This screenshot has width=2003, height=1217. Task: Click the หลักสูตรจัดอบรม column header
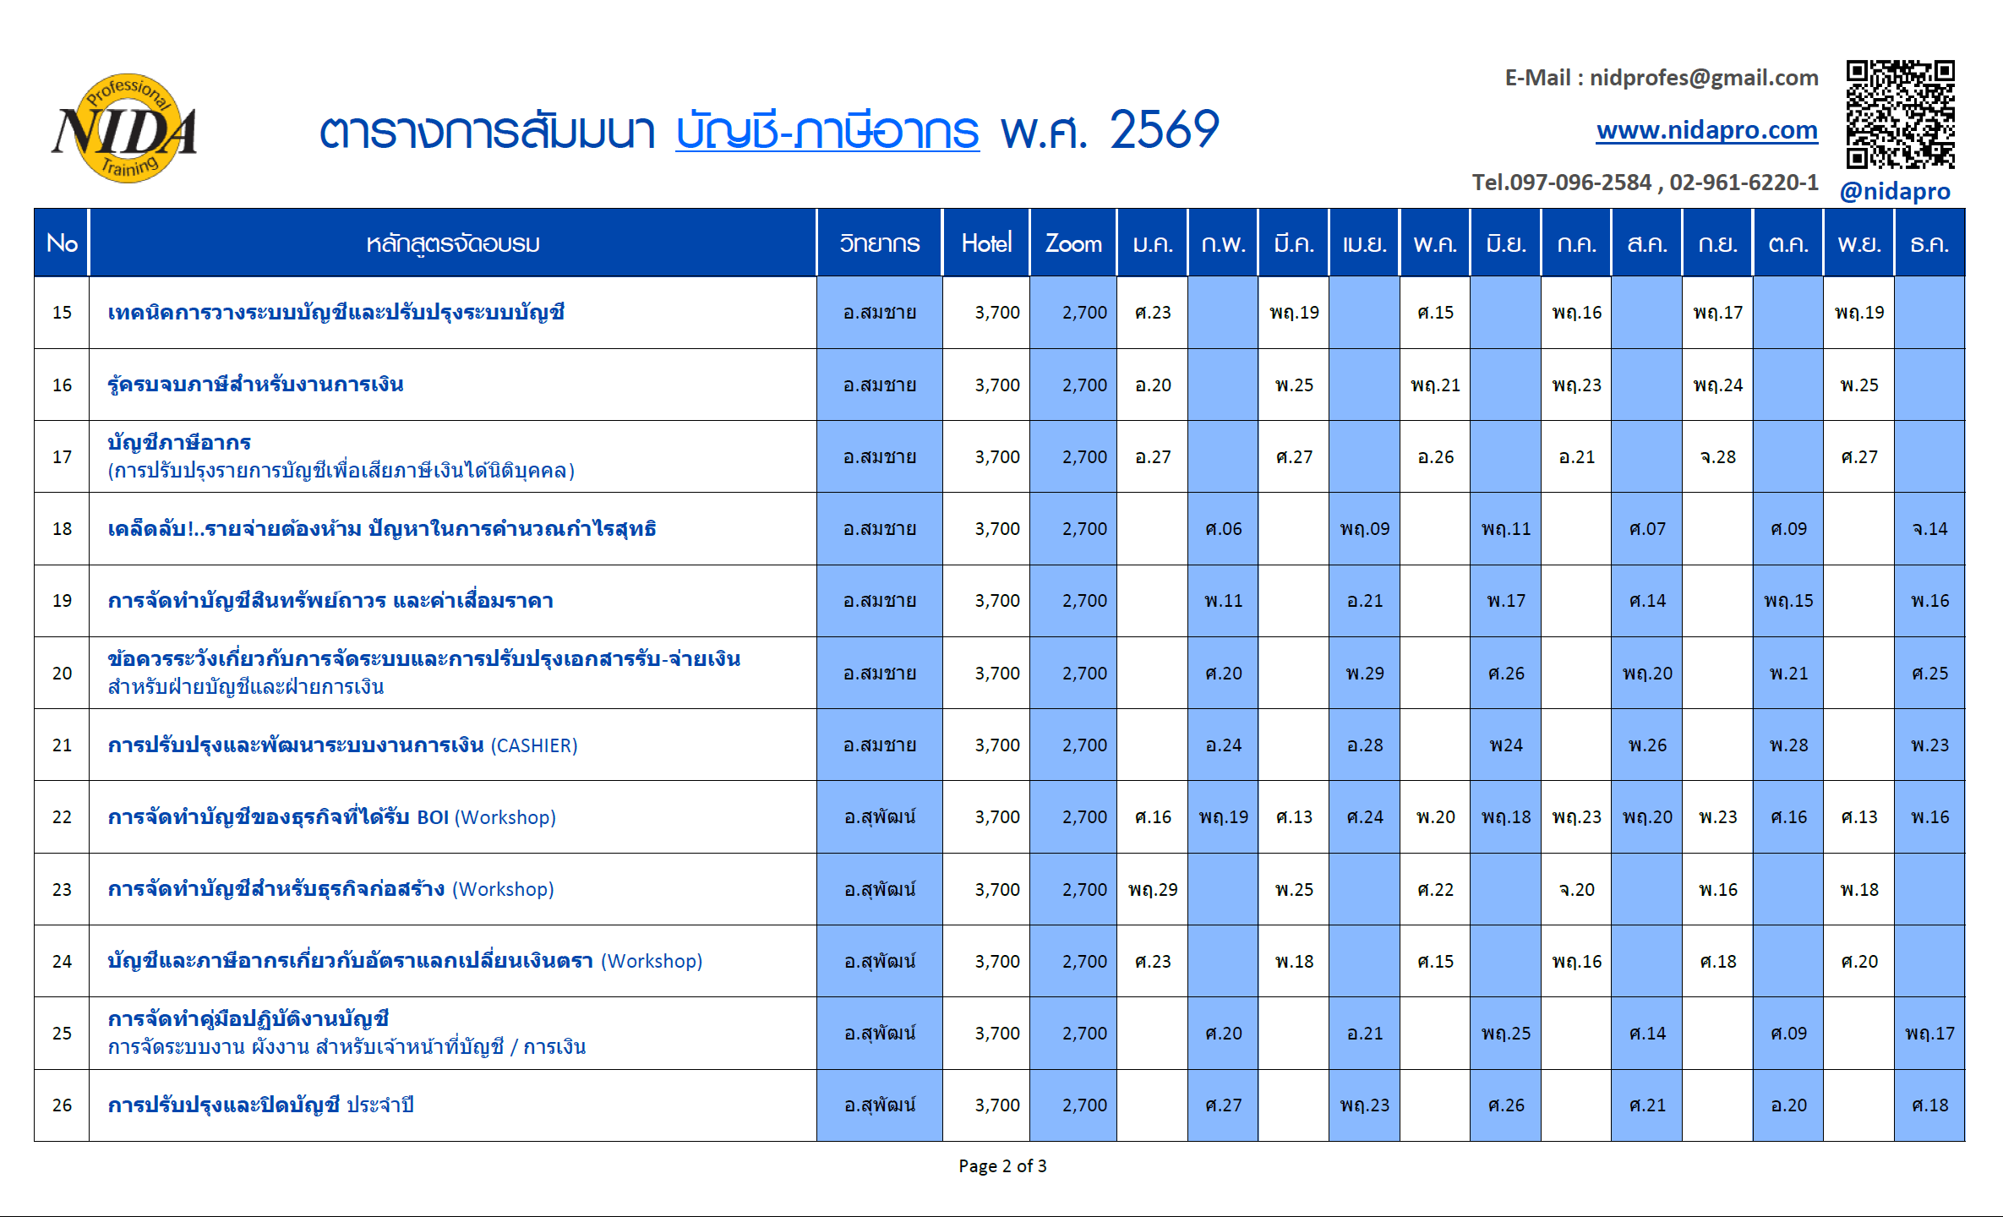452,243
